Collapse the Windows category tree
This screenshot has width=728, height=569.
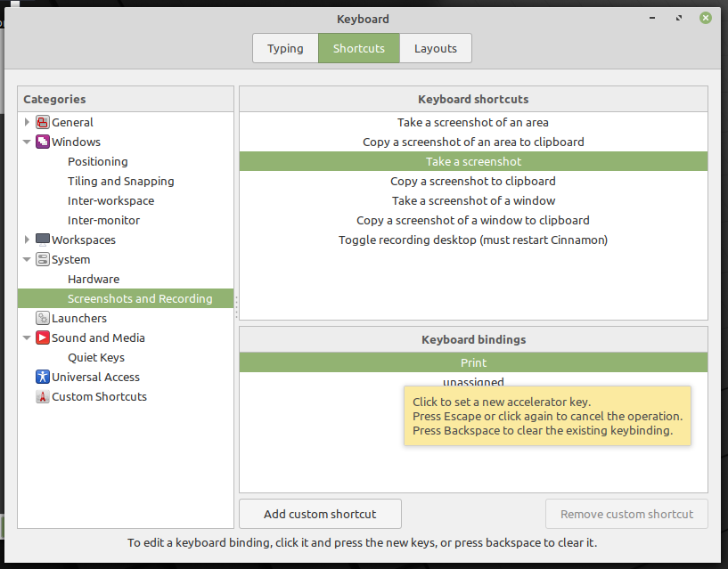click(28, 142)
